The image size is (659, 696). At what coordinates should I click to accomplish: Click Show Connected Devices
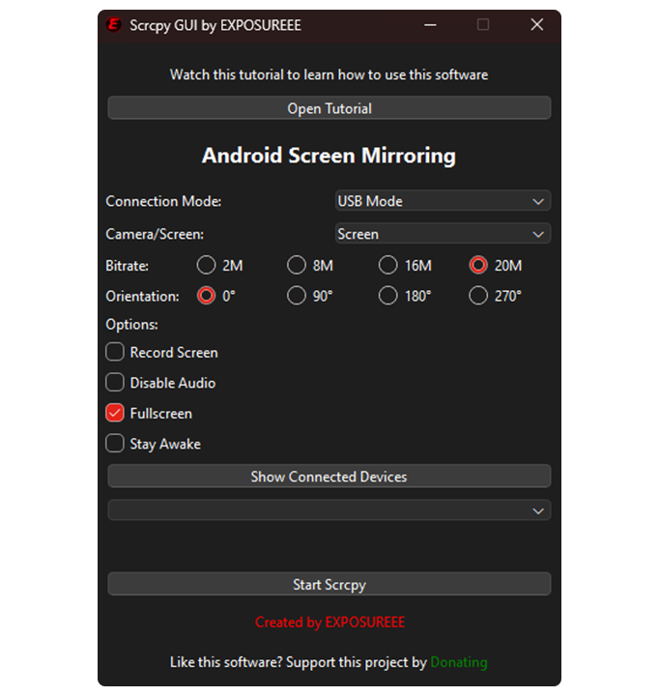coord(329,477)
